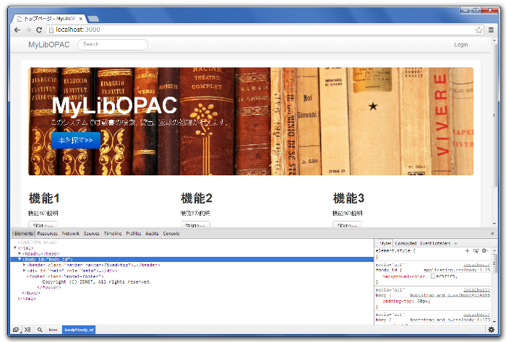This screenshot has width=506, height=342.
Task: Close the DevTools panel with the X
Action: (x=492, y=234)
